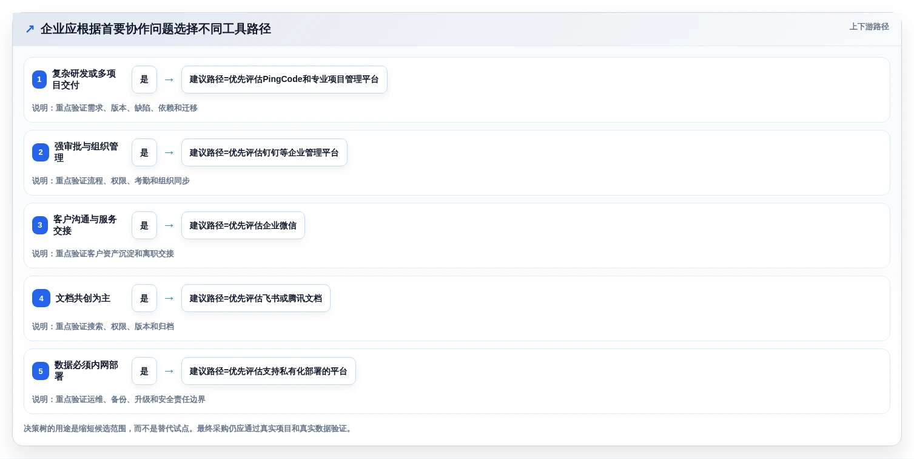Click the arrow pointing to the 钉钉 recommendation

click(x=169, y=152)
